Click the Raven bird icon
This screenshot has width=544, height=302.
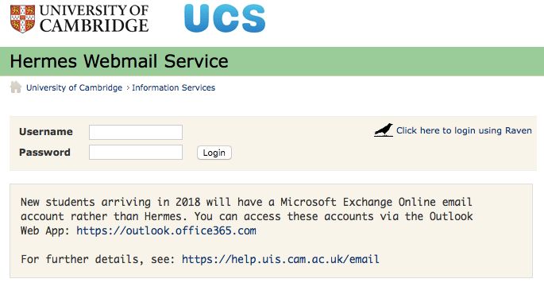pyautogui.click(x=384, y=130)
